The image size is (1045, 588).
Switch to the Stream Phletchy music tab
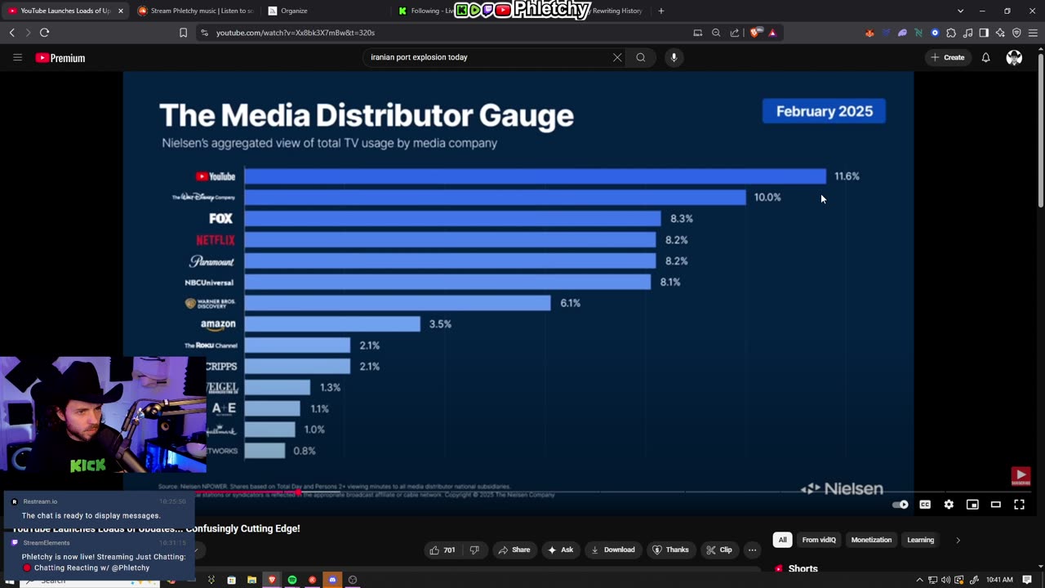196,11
